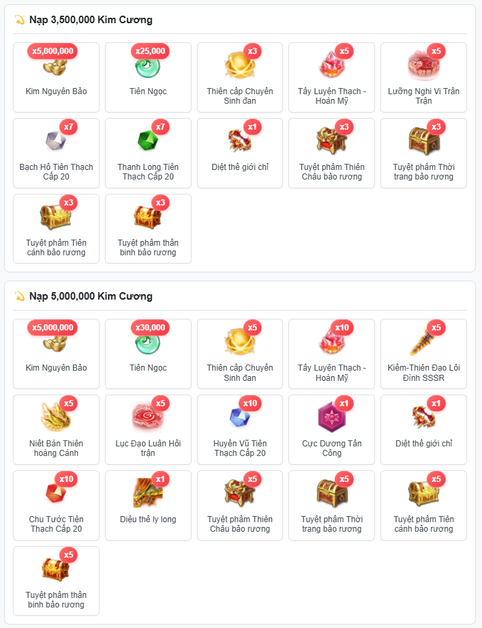This screenshot has height=628, width=482.
Task: Select the x10 Tẩy Luyện Thạch - Hoàn Mỹ crystal
Action: 331,342
